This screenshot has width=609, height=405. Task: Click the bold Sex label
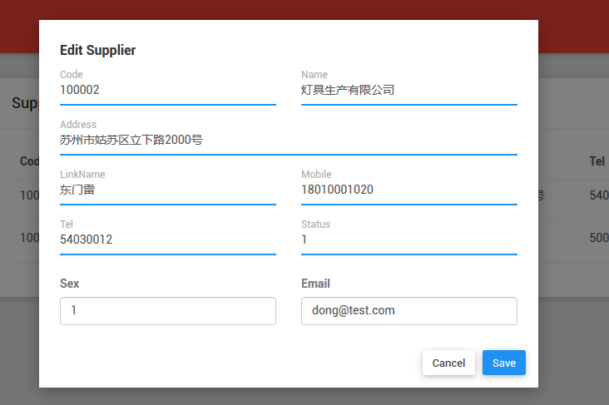70,284
